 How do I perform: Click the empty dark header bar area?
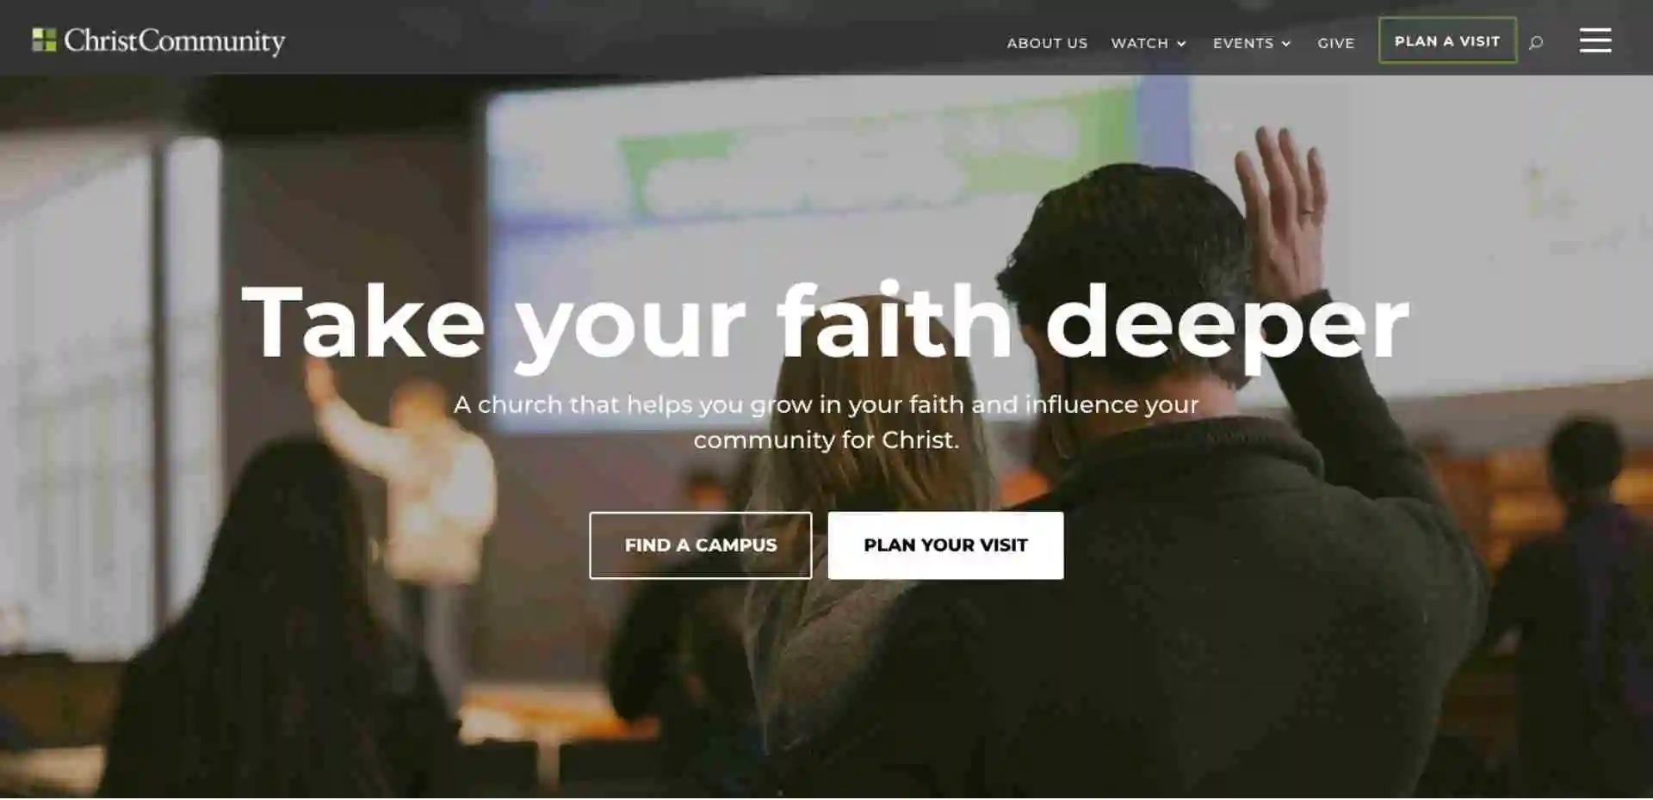637,38
